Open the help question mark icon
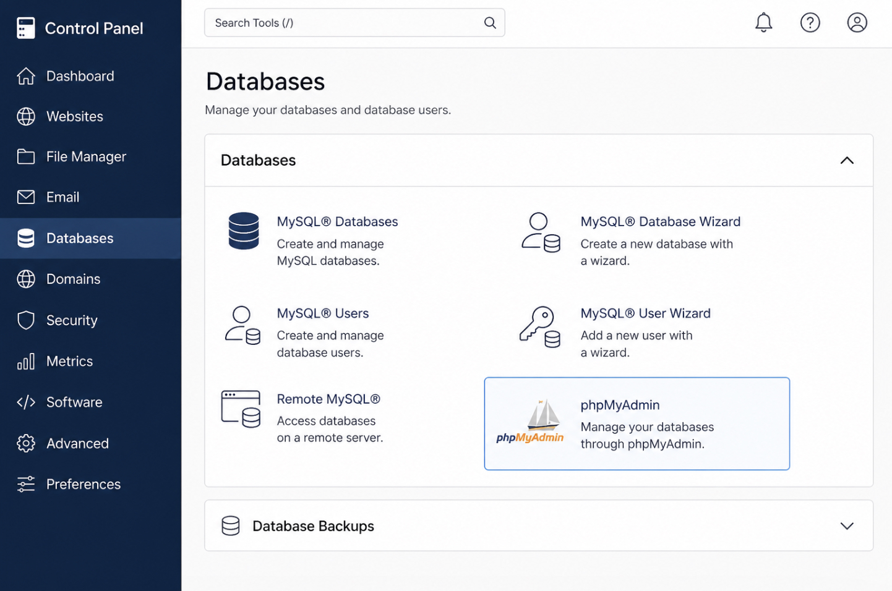The image size is (892, 591). (x=810, y=23)
